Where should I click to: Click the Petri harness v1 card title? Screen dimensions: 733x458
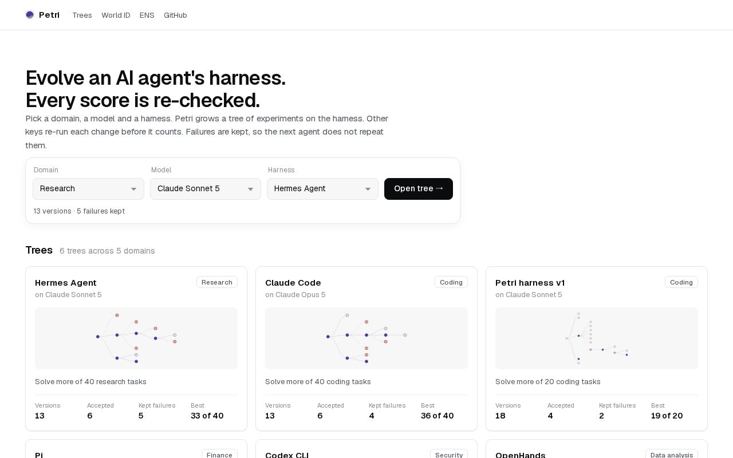tap(530, 283)
